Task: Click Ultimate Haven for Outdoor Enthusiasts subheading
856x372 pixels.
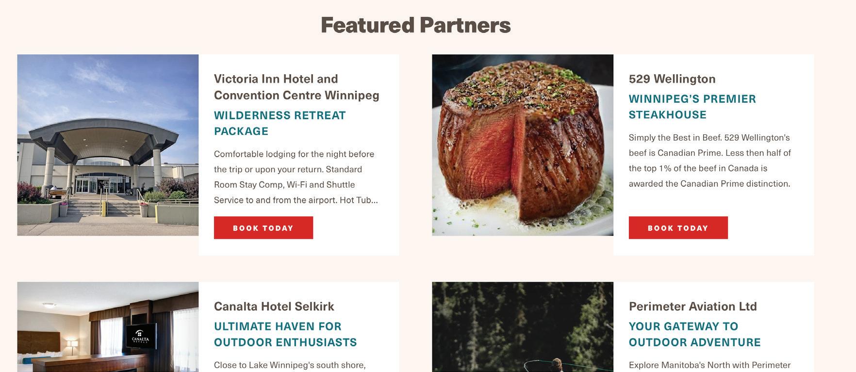Action: (x=285, y=334)
